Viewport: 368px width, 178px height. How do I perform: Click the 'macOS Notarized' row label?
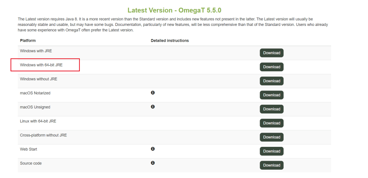click(x=35, y=93)
